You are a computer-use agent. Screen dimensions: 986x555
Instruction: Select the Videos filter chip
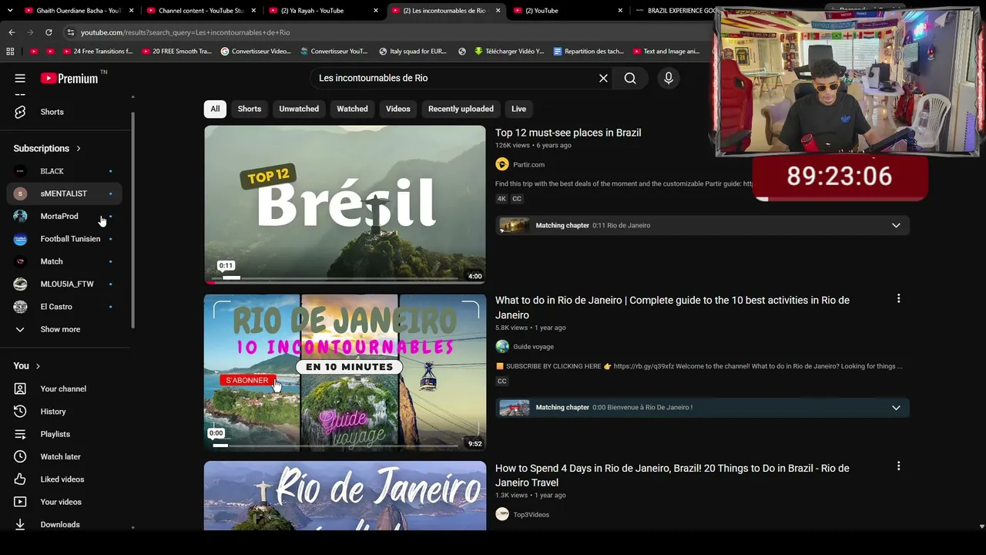tap(398, 109)
